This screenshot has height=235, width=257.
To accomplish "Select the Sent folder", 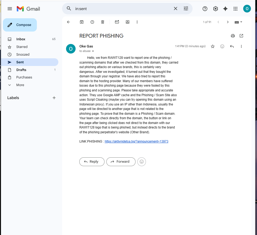I will click(x=30, y=62).
